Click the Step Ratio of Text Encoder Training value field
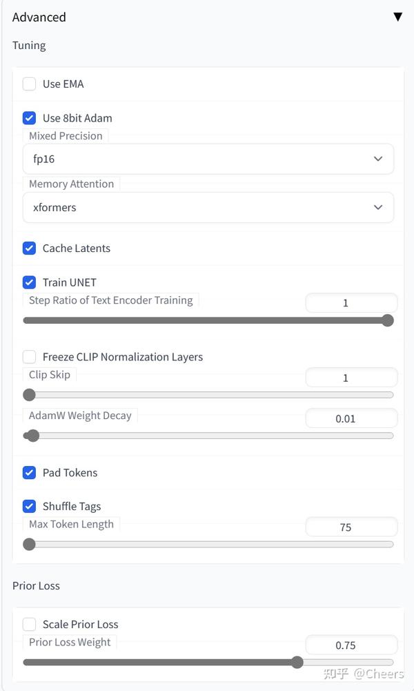Image resolution: width=414 pixels, height=691 pixels. tap(351, 302)
